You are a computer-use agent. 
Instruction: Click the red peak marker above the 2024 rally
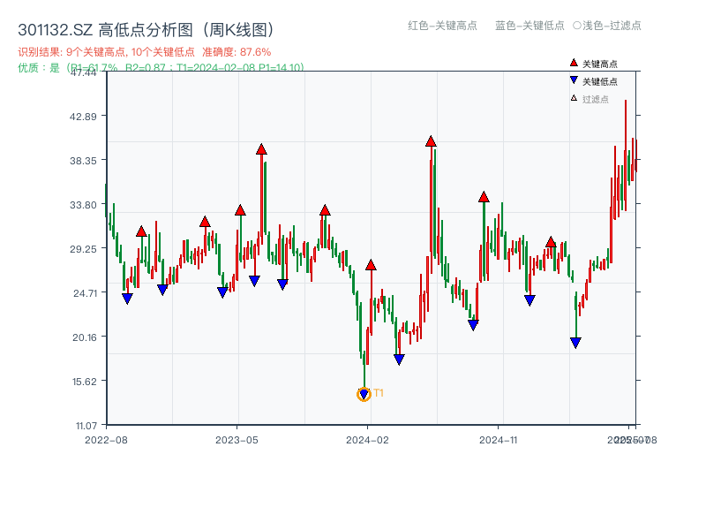pyautogui.click(x=431, y=139)
